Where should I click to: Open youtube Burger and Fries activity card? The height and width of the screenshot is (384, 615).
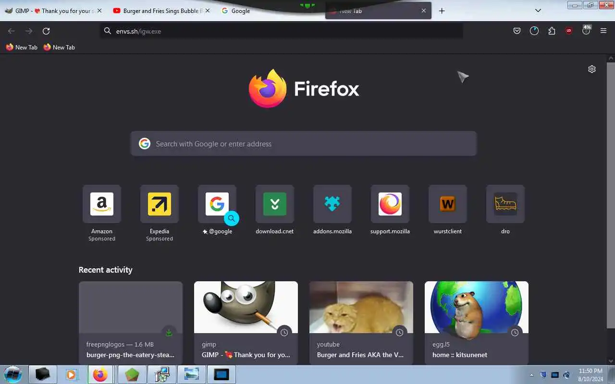(x=361, y=323)
